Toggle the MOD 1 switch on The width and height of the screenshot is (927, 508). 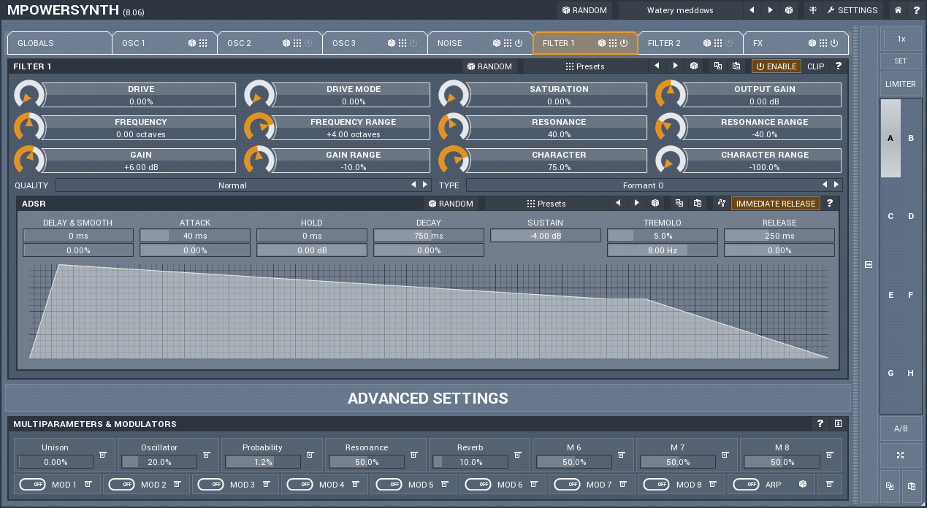point(32,484)
